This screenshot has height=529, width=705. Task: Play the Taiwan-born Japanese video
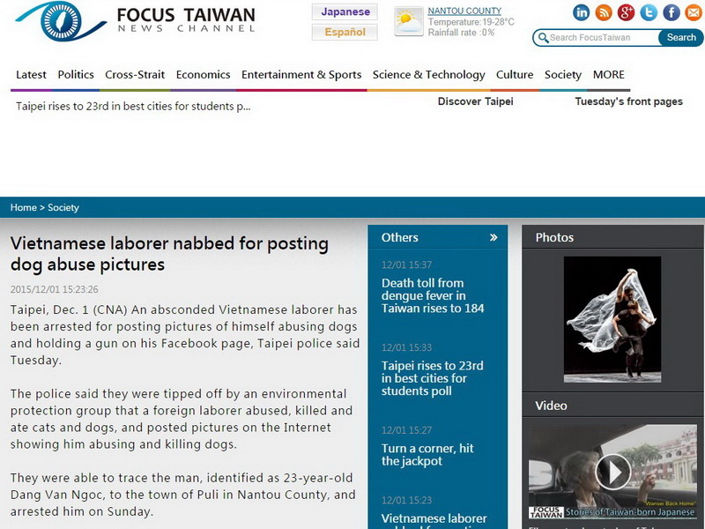pos(612,471)
